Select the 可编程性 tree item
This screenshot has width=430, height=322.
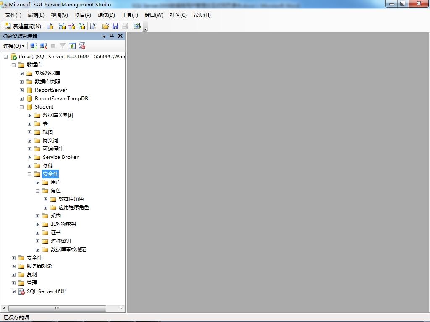pyautogui.click(x=53, y=149)
